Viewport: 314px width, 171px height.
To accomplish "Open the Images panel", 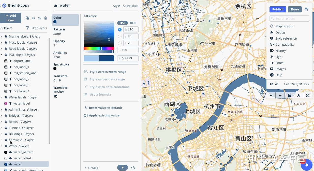I will click(x=280, y=69).
